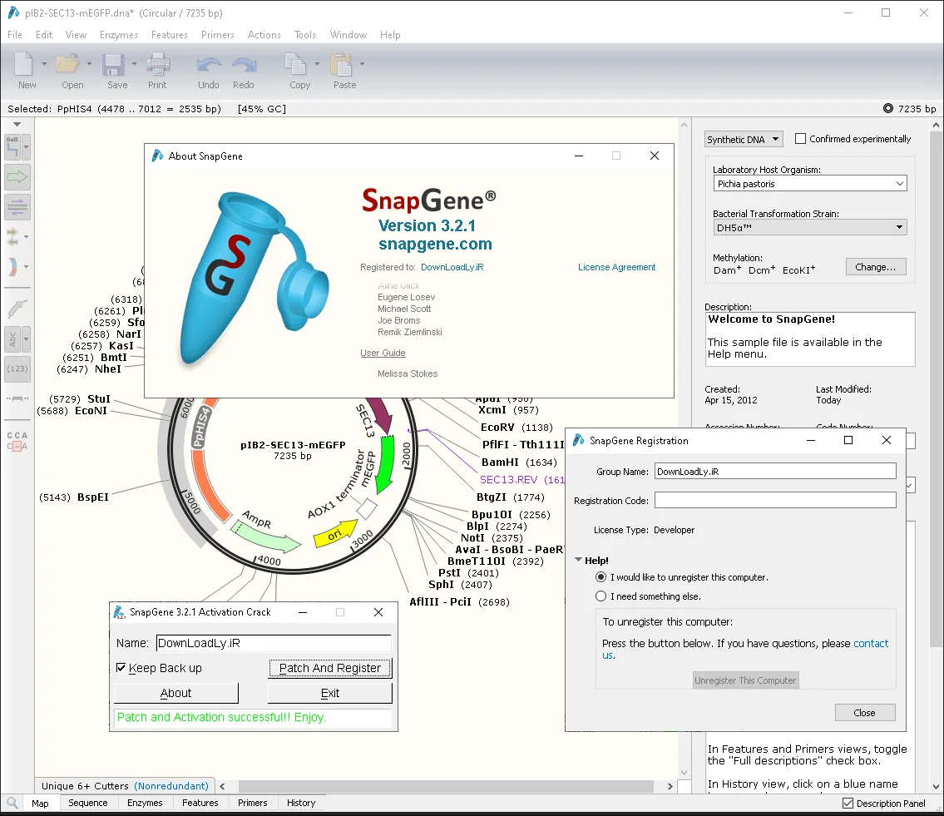Enable the Confirmed experimentally checkbox
This screenshot has width=944, height=816.
(800, 139)
